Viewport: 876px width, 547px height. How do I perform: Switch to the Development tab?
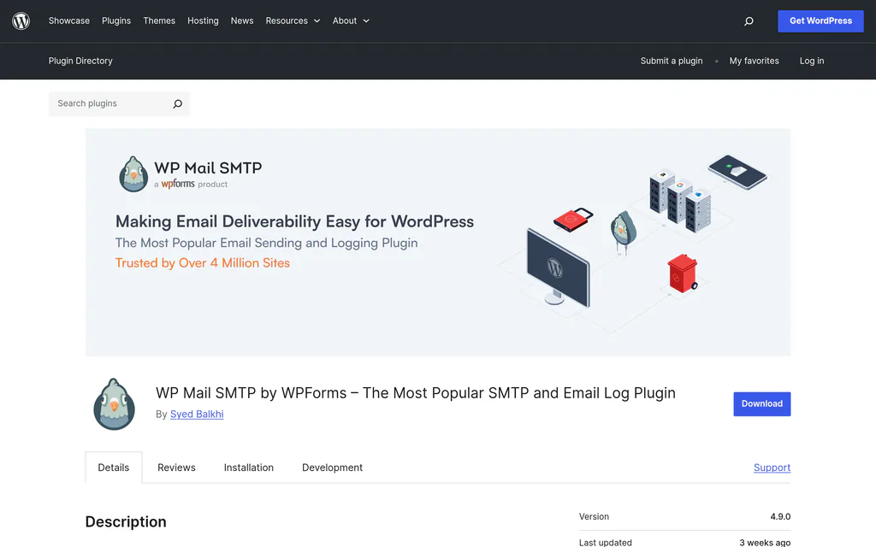tap(333, 468)
